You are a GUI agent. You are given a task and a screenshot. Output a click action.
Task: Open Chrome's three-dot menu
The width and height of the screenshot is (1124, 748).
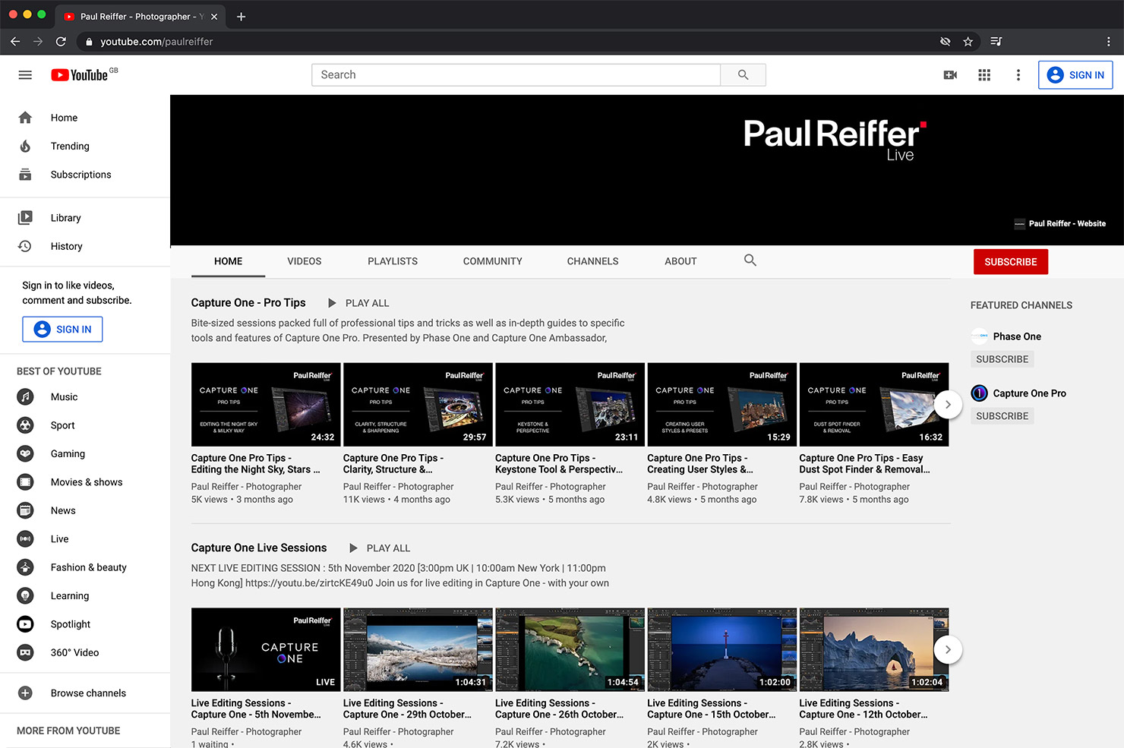point(1108,42)
